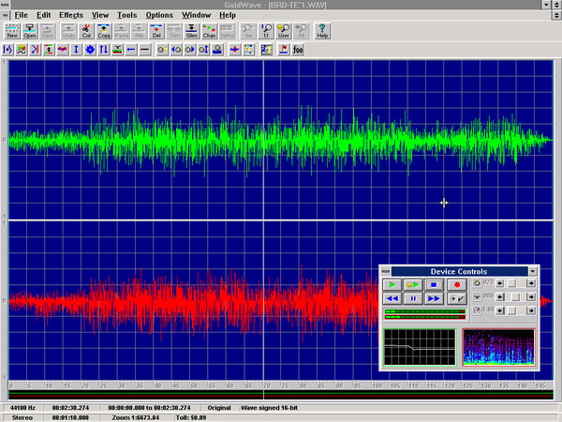Viewport: 562px width, 422px height.
Task: Click the Silen toolbar button
Action: pos(192,31)
